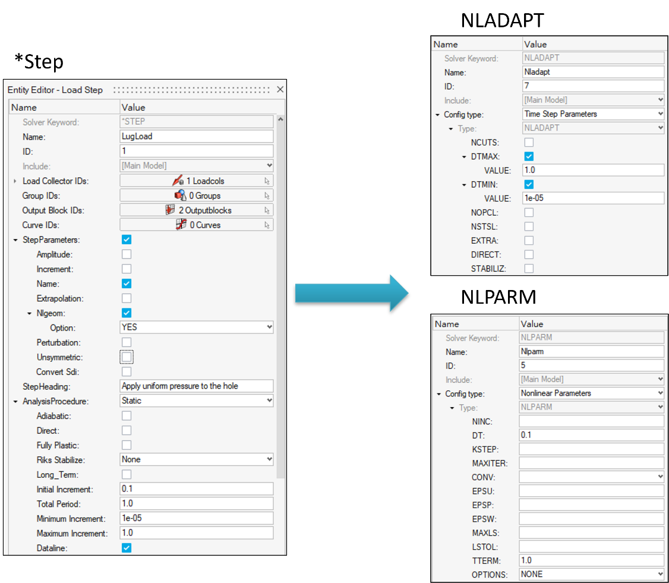Open the AnalysisProcedure dropdown set to Static
This screenshot has width=669, height=583.
click(197, 401)
